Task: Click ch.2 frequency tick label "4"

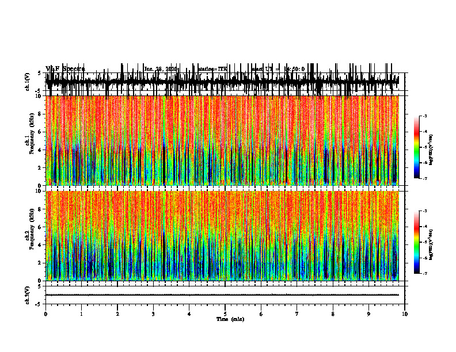Action: [x=40, y=245]
